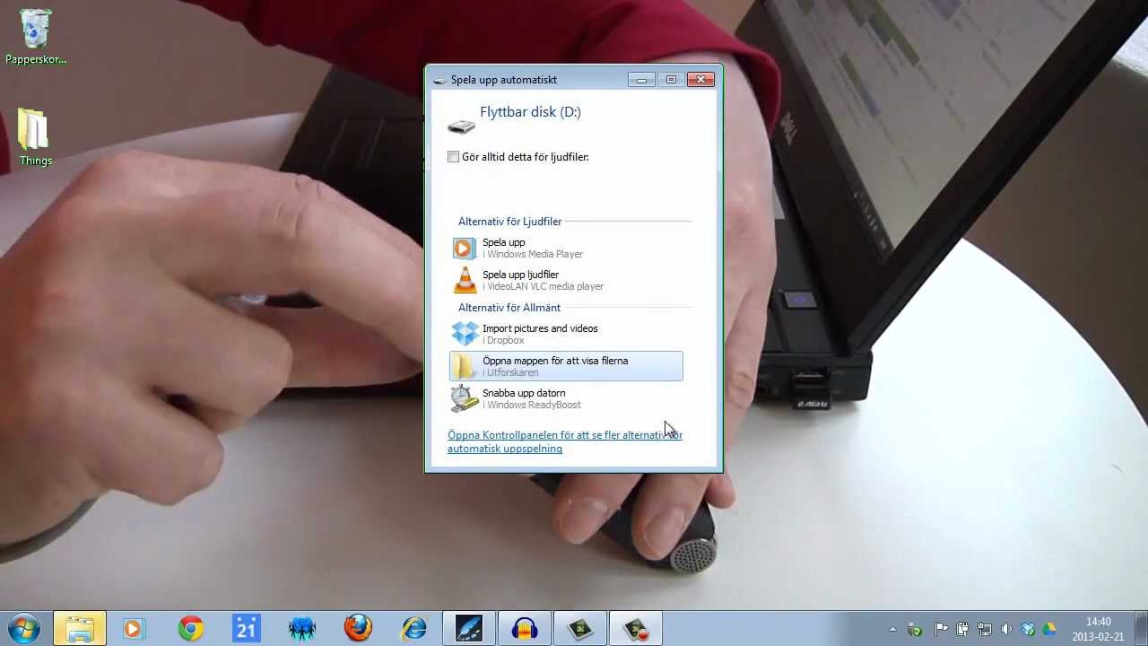Screen dimensions: 1148x646
Task: Click the 'Alternativ för Allmänt' heading
Action: click(509, 308)
